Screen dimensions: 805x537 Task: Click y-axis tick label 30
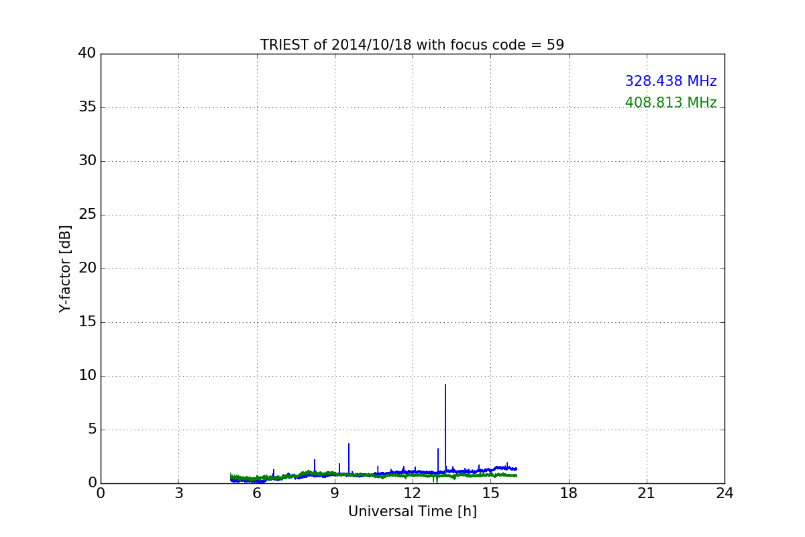(x=87, y=161)
